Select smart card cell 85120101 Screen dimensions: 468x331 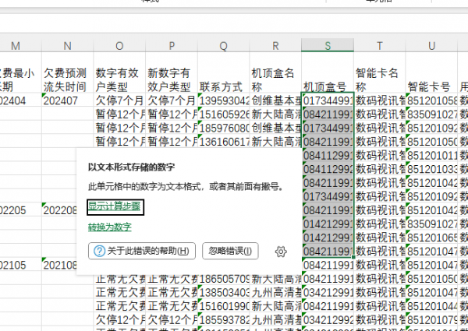click(431, 155)
